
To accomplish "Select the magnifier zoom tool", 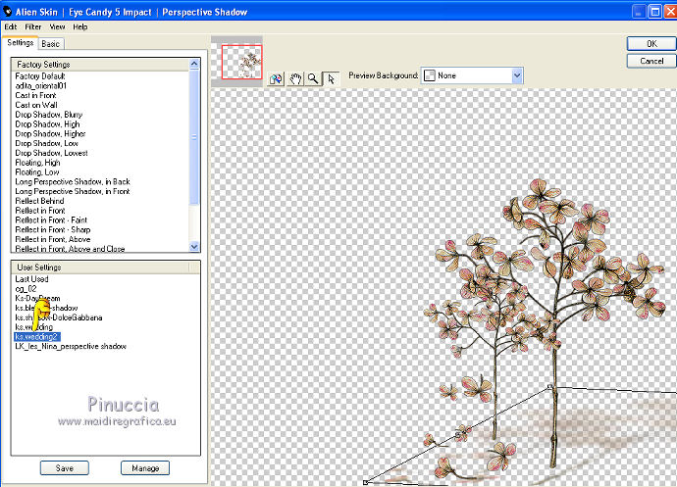I will coord(313,79).
